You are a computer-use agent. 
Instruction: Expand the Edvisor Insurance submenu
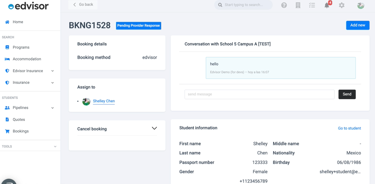pyautogui.click(x=52, y=71)
